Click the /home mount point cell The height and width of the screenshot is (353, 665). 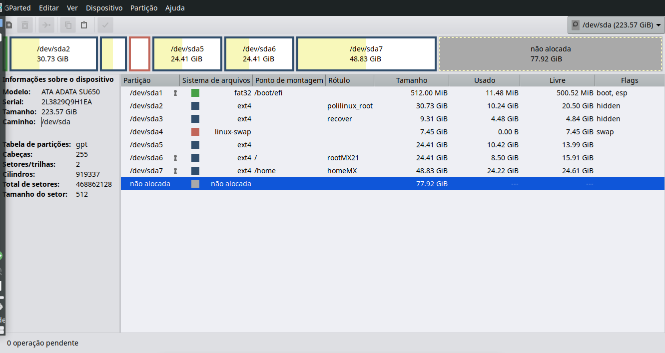pyautogui.click(x=265, y=171)
